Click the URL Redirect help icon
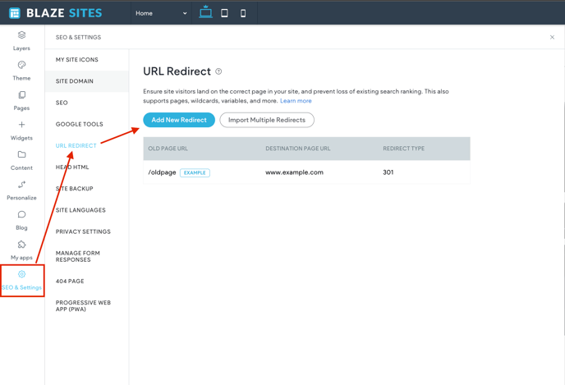The image size is (565, 385). (x=218, y=71)
